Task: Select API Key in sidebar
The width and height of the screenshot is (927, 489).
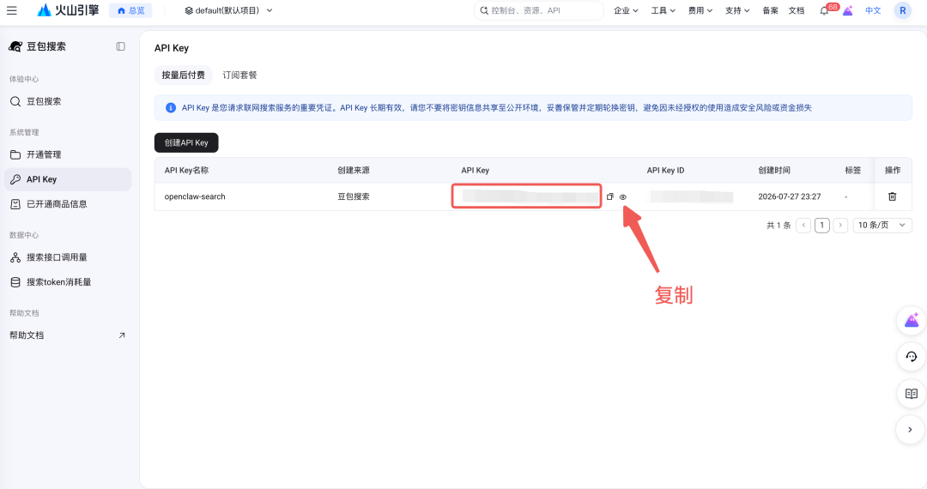Action: (x=67, y=179)
